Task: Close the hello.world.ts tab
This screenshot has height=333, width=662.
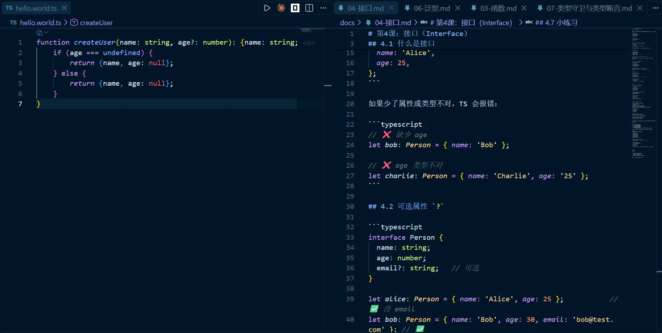Action: coord(65,8)
